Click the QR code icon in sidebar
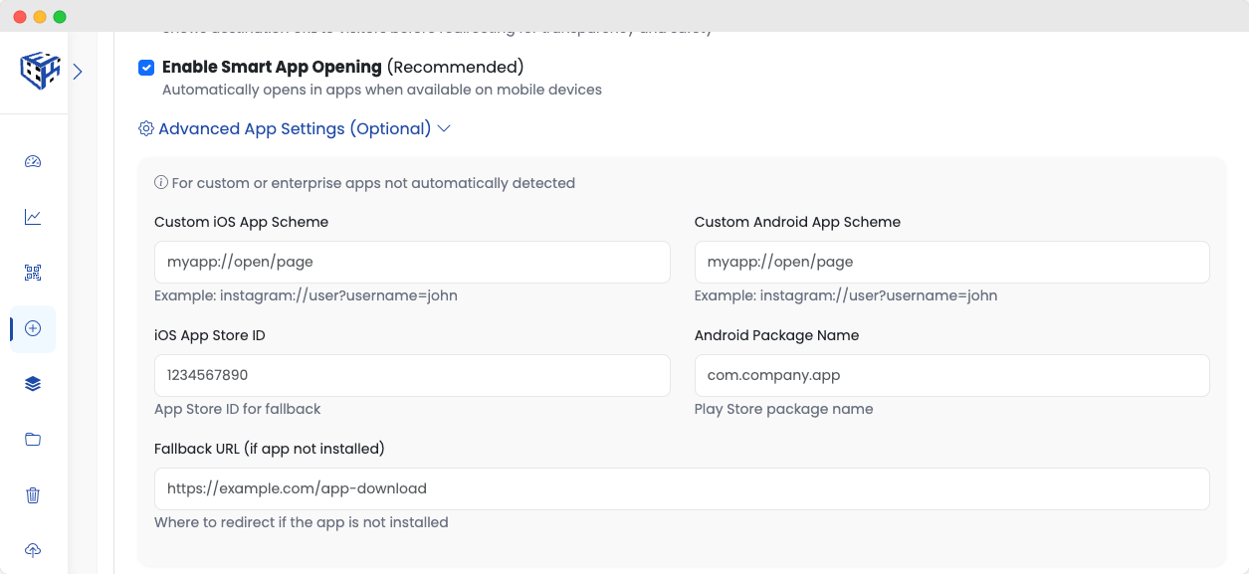Viewport: 1249px width, 574px height. (33, 273)
